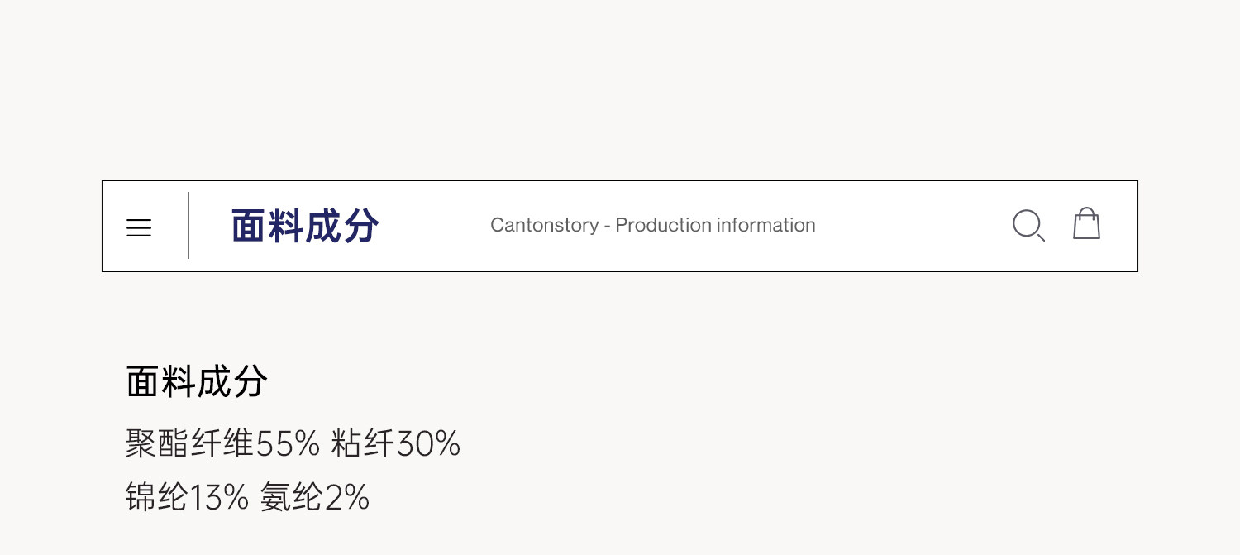The height and width of the screenshot is (555, 1240).
Task: Click the 聚酯纤维 polyester label
Action: click(190, 444)
